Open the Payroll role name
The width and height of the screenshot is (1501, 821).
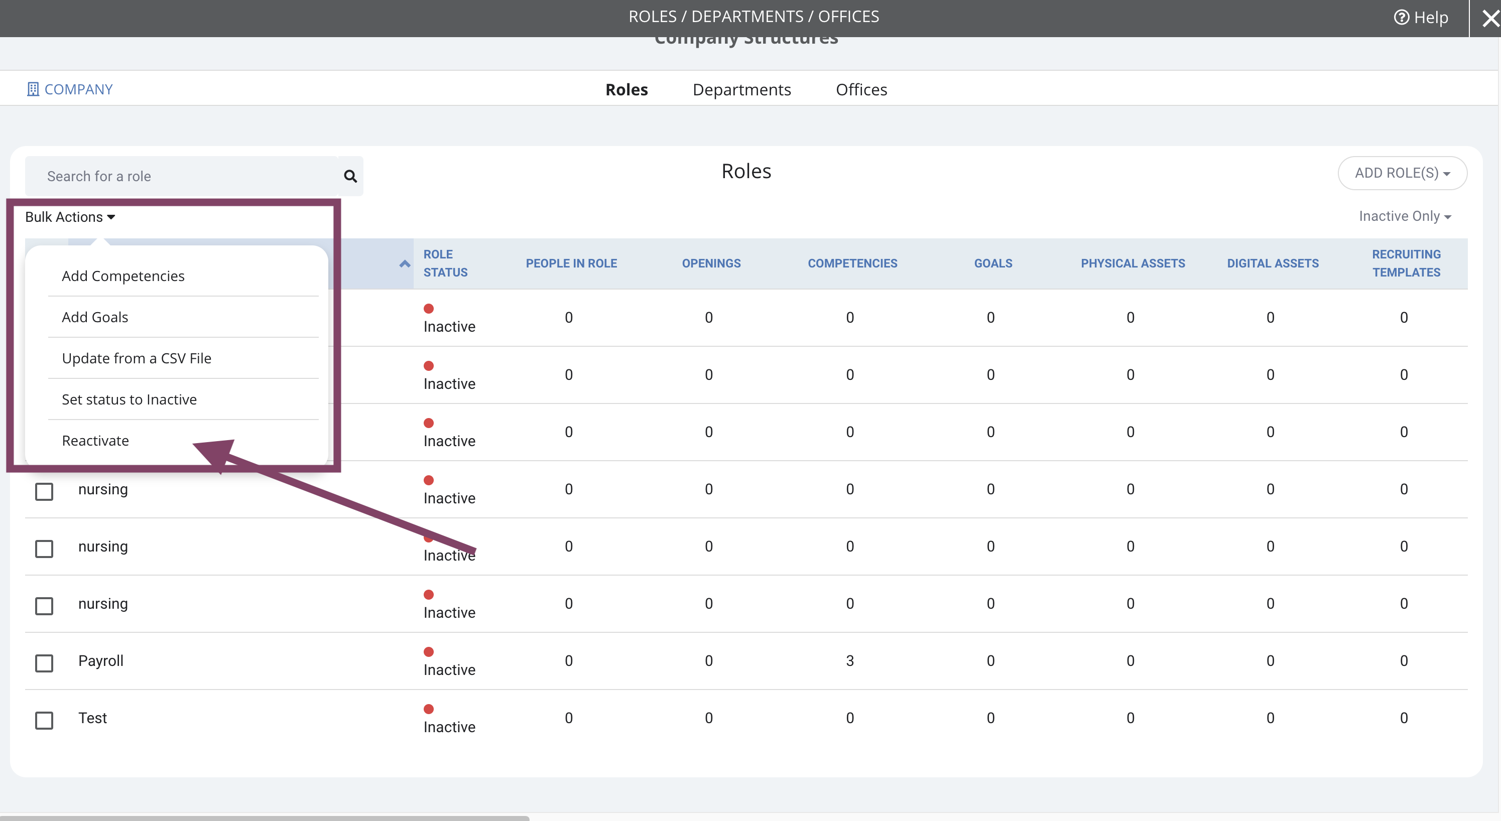101,661
